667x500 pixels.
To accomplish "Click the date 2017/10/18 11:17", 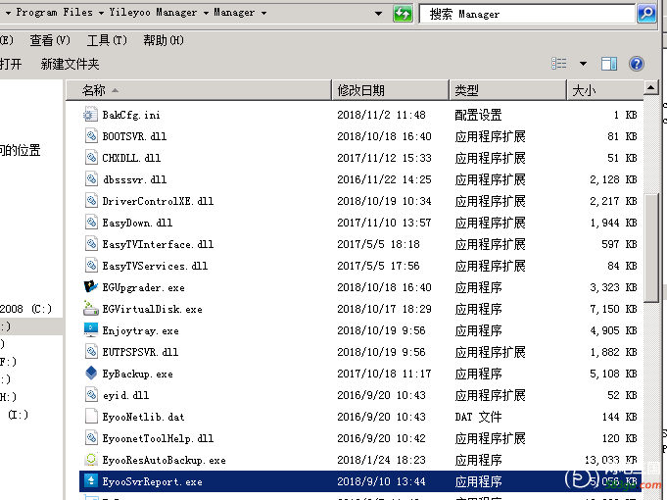I will tap(384, 374).
